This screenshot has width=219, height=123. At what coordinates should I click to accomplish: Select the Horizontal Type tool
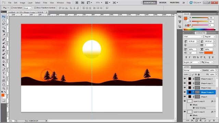point(4,73)
